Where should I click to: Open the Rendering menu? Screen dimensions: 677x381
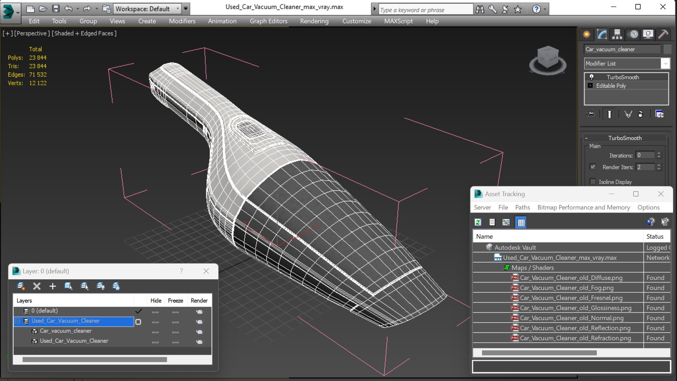pos(314,21)
